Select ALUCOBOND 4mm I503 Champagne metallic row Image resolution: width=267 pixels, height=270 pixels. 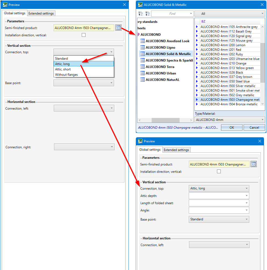(230, 99)
